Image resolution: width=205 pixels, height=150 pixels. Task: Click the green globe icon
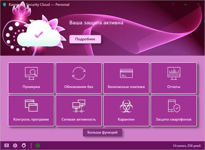[x=38, y=146]
